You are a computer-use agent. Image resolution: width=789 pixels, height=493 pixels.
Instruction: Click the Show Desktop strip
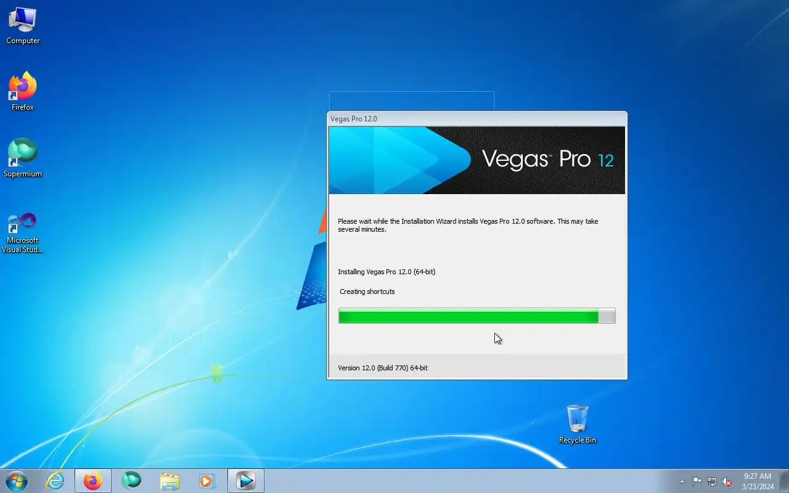point(784,481)
